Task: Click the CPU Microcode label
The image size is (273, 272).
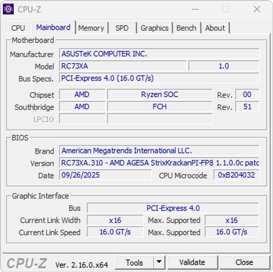Action: (x=183, y=176)
